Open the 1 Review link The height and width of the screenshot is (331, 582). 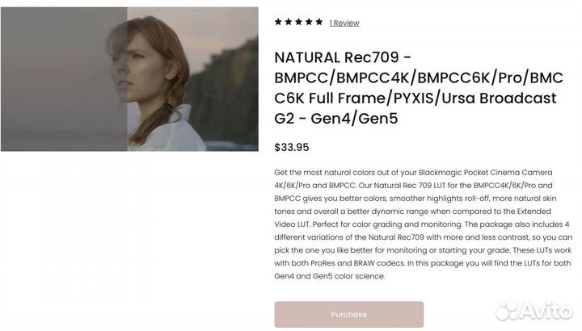[x=344, y=23]
